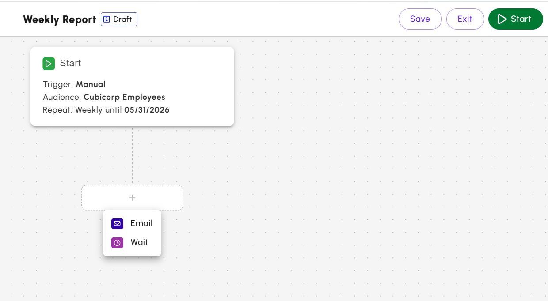The height and width of the screenshot is (301, 548).
Task: Choose Wait from the step menu
Action: (139, 242)
